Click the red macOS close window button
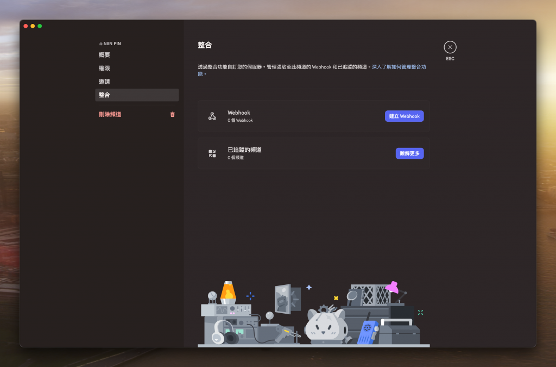This screenshot has height=367, width=556. tap(26, 26)
